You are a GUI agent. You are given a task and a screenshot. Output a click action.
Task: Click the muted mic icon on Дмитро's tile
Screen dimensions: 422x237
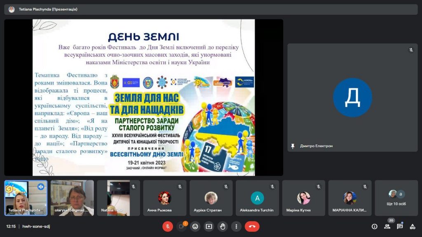point(411,50)
